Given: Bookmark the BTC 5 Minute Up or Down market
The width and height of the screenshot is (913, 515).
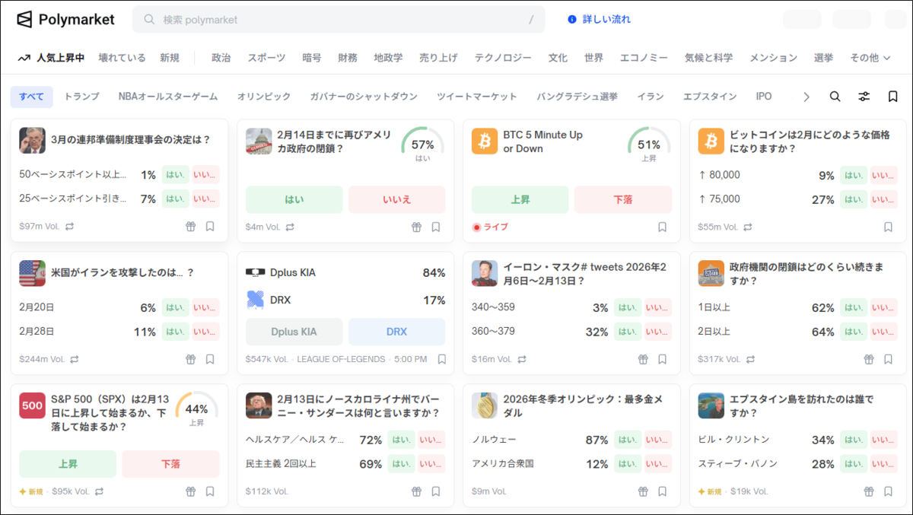Looking at the screenshot, I should 662,227.
